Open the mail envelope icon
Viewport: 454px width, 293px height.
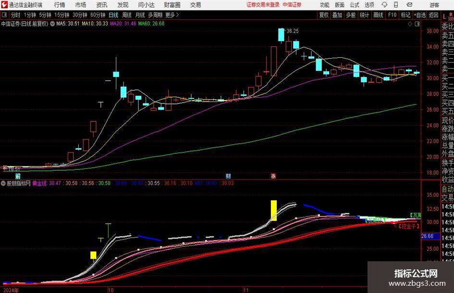point(409,5)
